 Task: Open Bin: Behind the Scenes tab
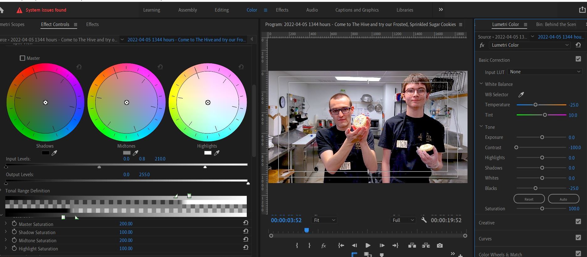click(x=556, y=24)
